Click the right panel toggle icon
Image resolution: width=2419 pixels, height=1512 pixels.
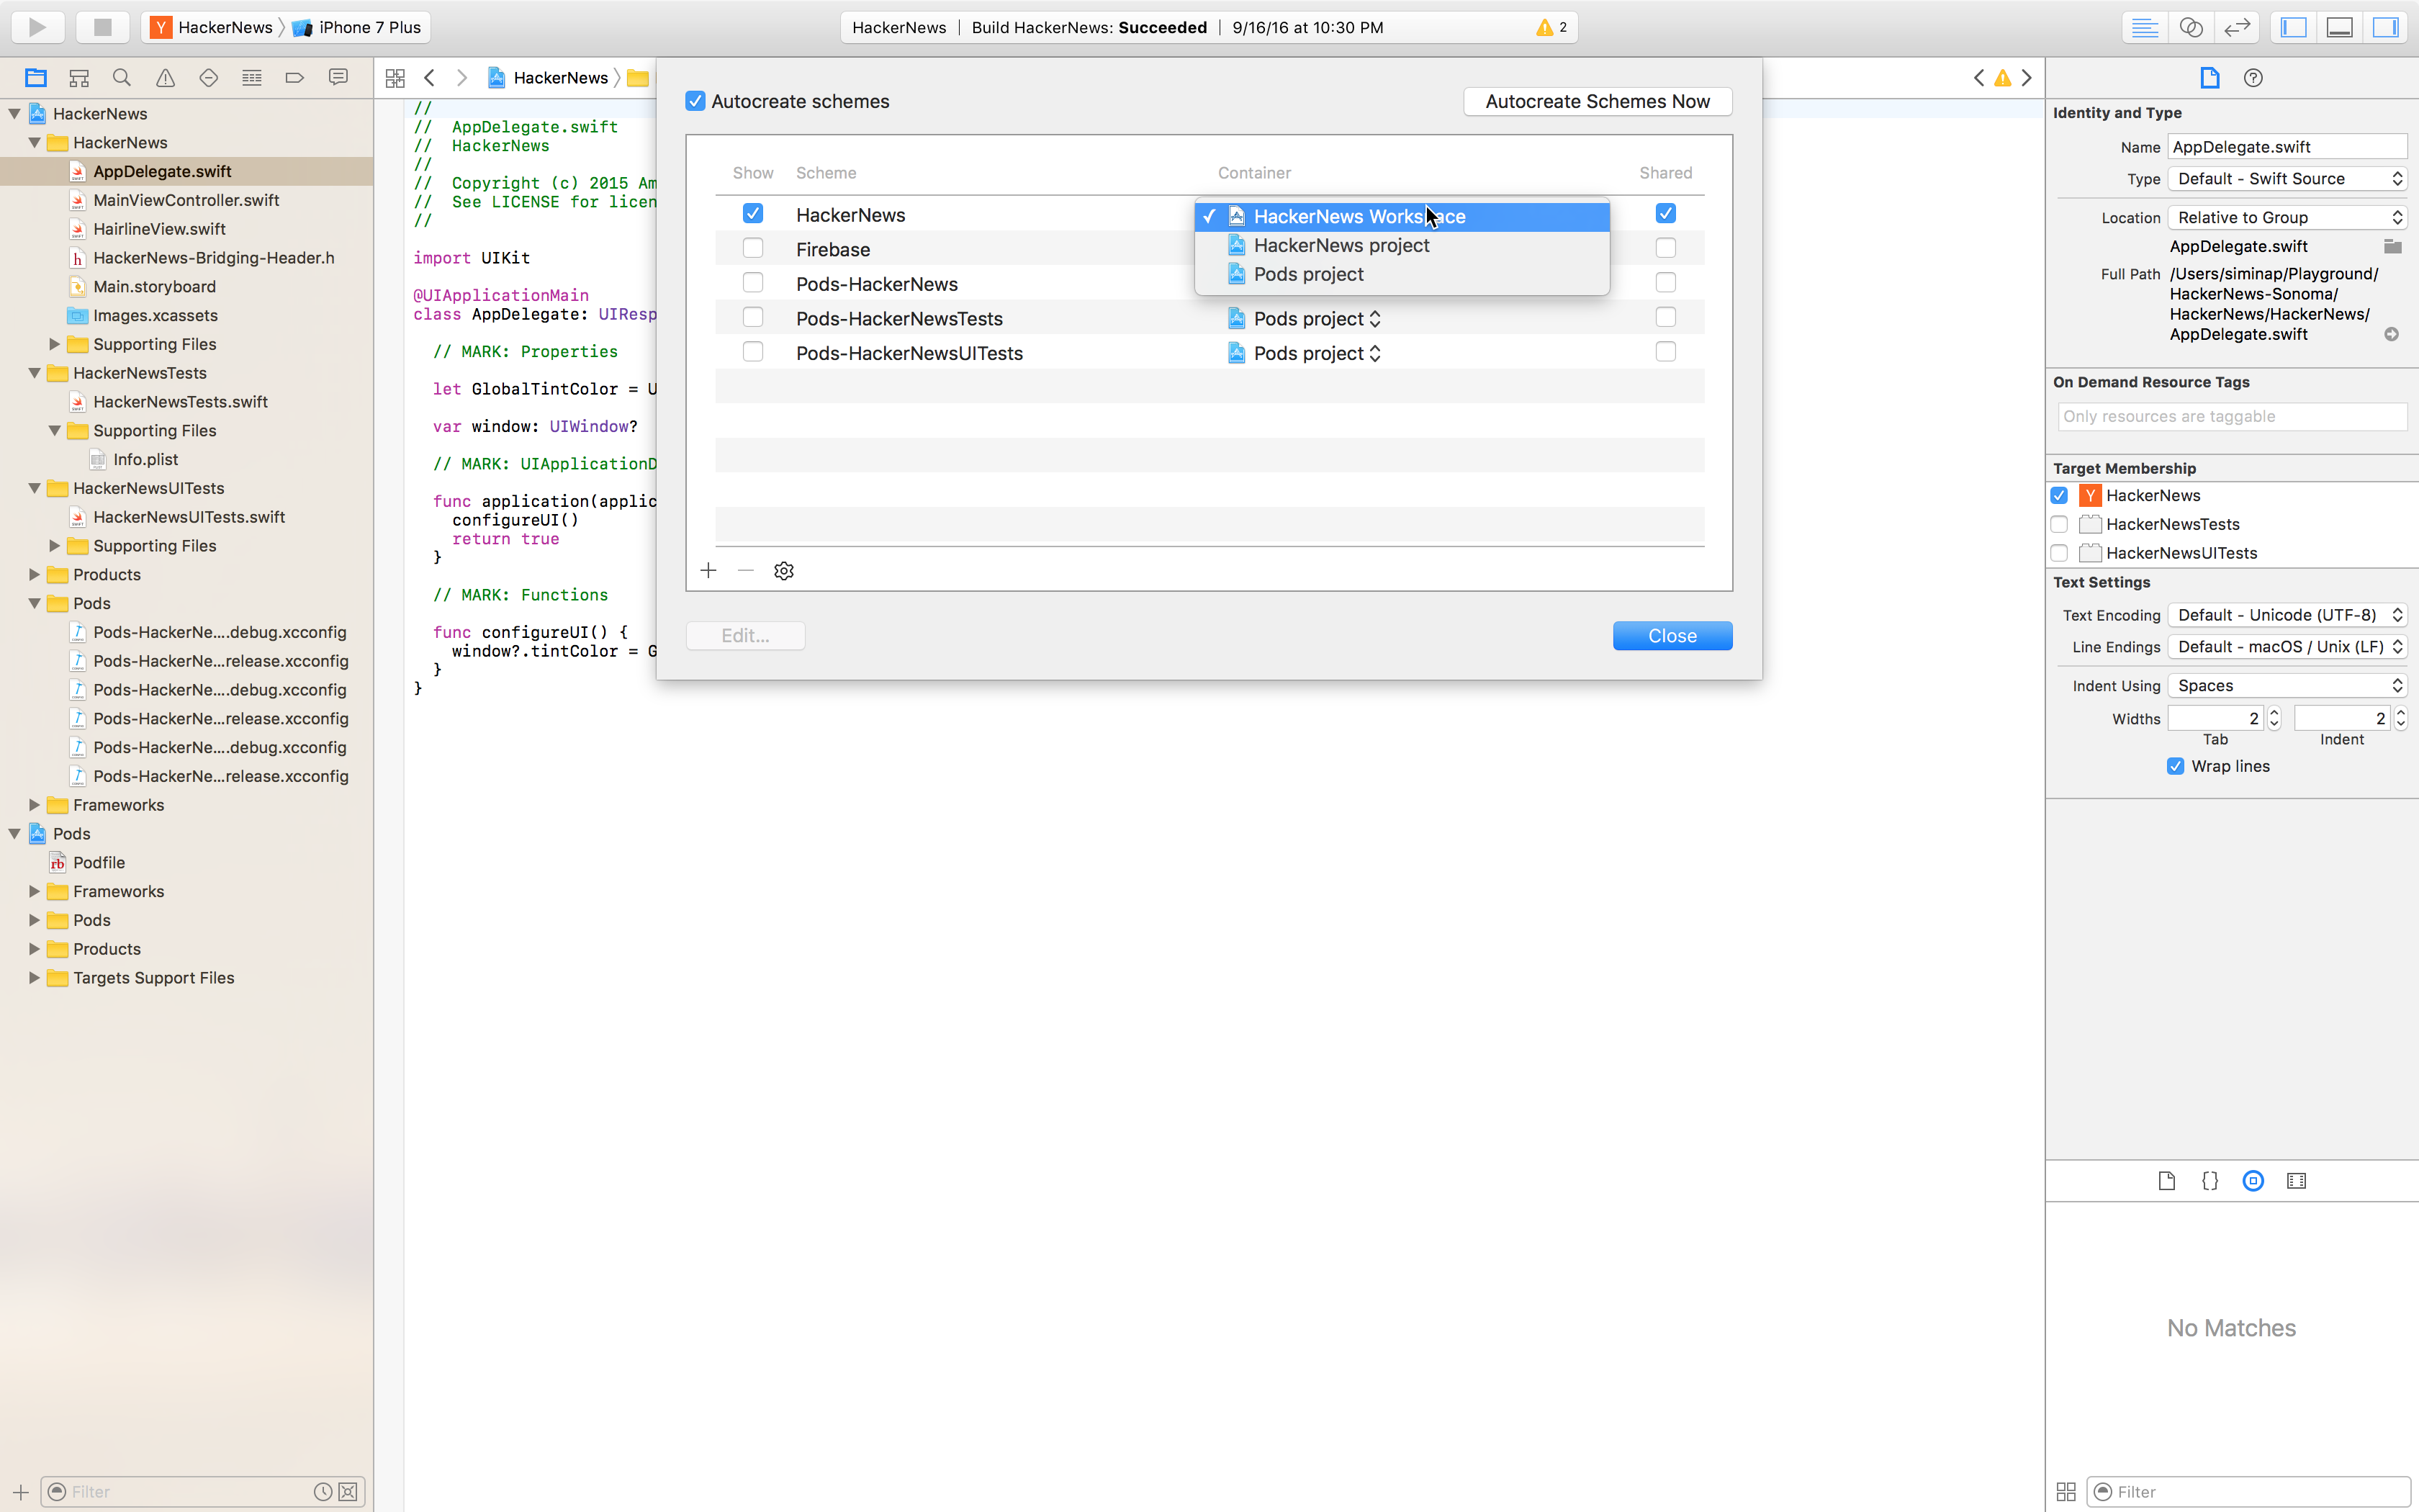[x=2387, y=26]
